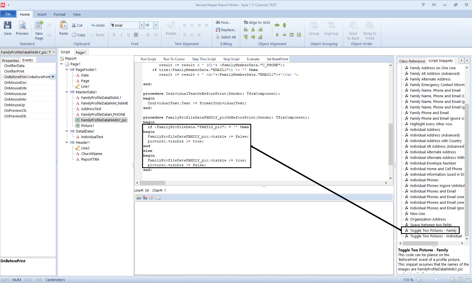This screenshot has height=283, width=472.
Task: Toggle underline formatting
Action: (128, 35)
